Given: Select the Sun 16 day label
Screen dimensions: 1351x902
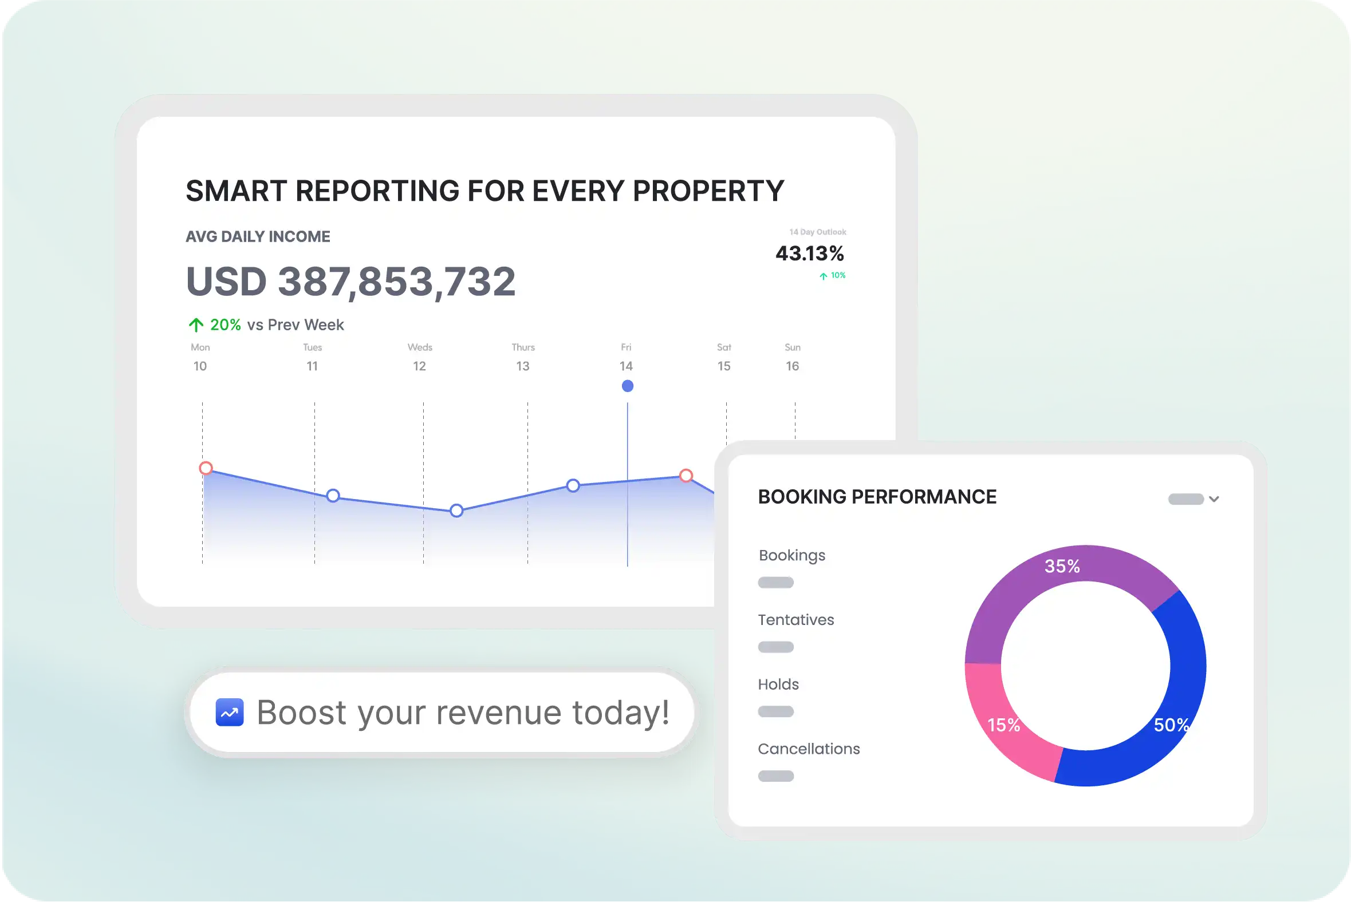Looking at the screenshot, I should tap(792, 358).
